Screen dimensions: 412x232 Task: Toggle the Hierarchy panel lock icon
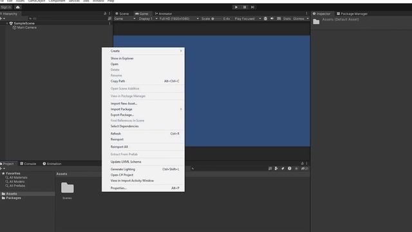point(105,14)
